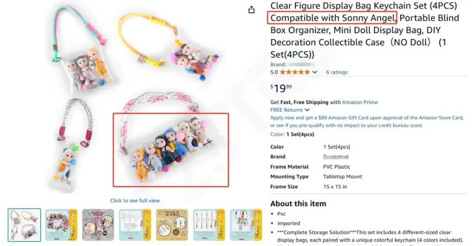Viewport: 473px width, 246px height.
Task: Click the blurred brand name after 'Brand:'
Action: [x=302, y=65]
